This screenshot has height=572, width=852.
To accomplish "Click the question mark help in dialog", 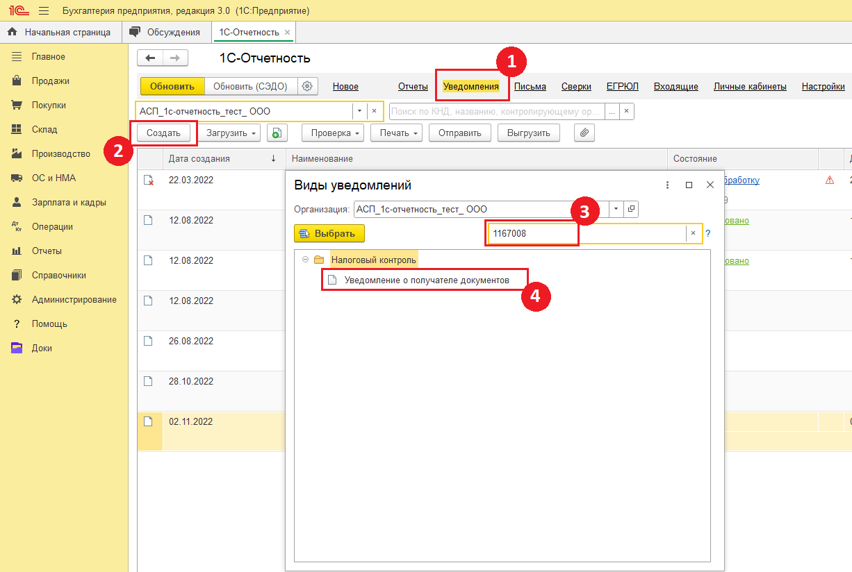I will [x=708, y=234].
